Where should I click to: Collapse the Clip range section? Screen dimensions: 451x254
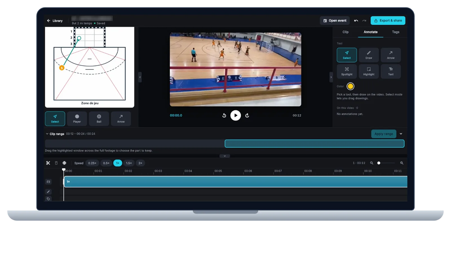[47, 134]
